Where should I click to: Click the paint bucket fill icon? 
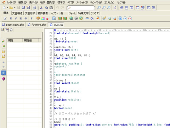[92, 18]
